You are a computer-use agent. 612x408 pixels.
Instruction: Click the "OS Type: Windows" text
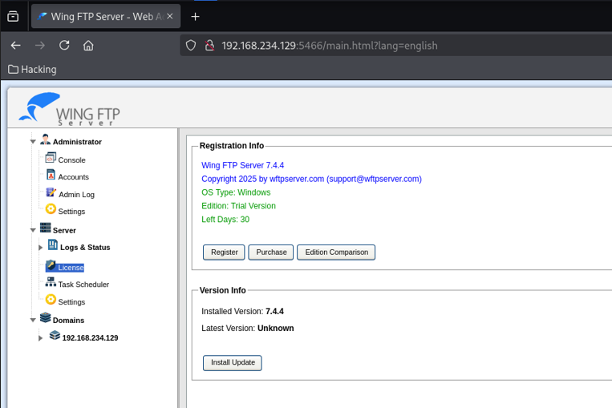(x=236, y=192)
